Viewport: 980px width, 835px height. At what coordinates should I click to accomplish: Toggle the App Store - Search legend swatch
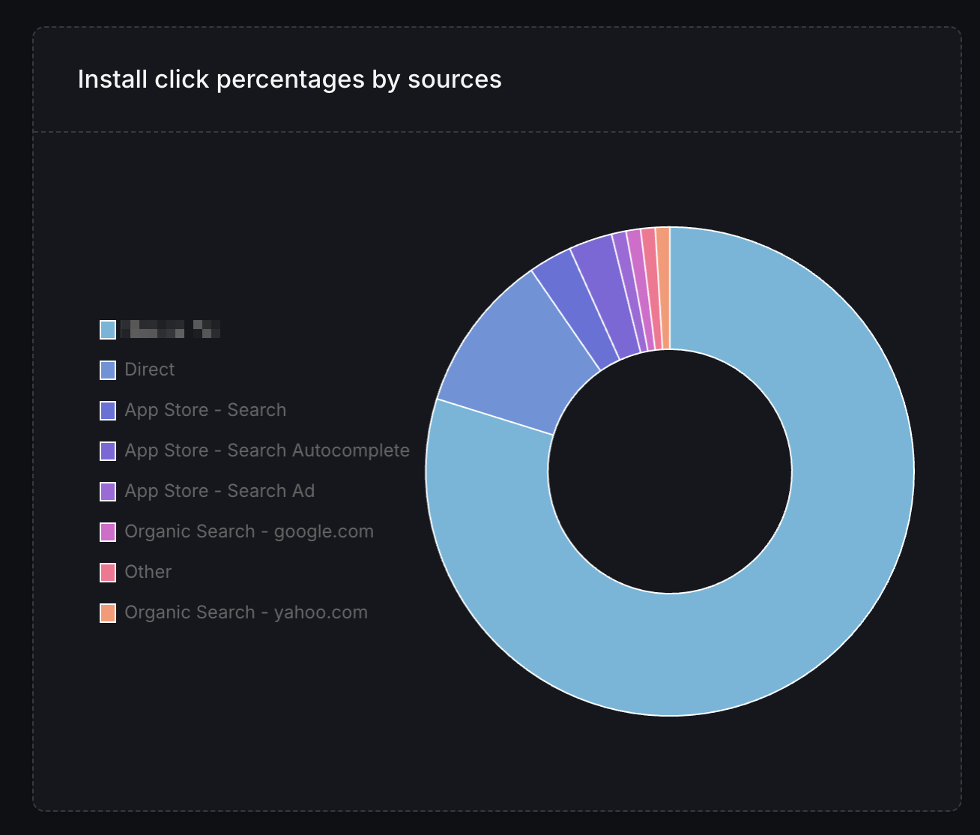108,411
